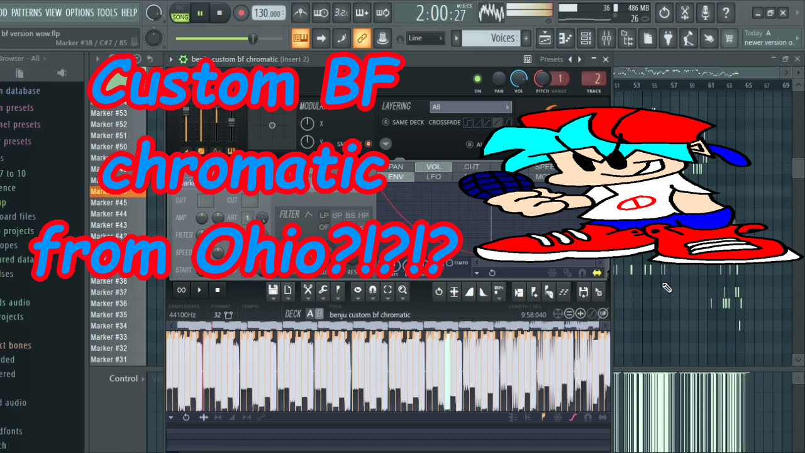Select previous preset arrow
The height and width of the screenshot is (453, 805).
(x=570, y=59)
